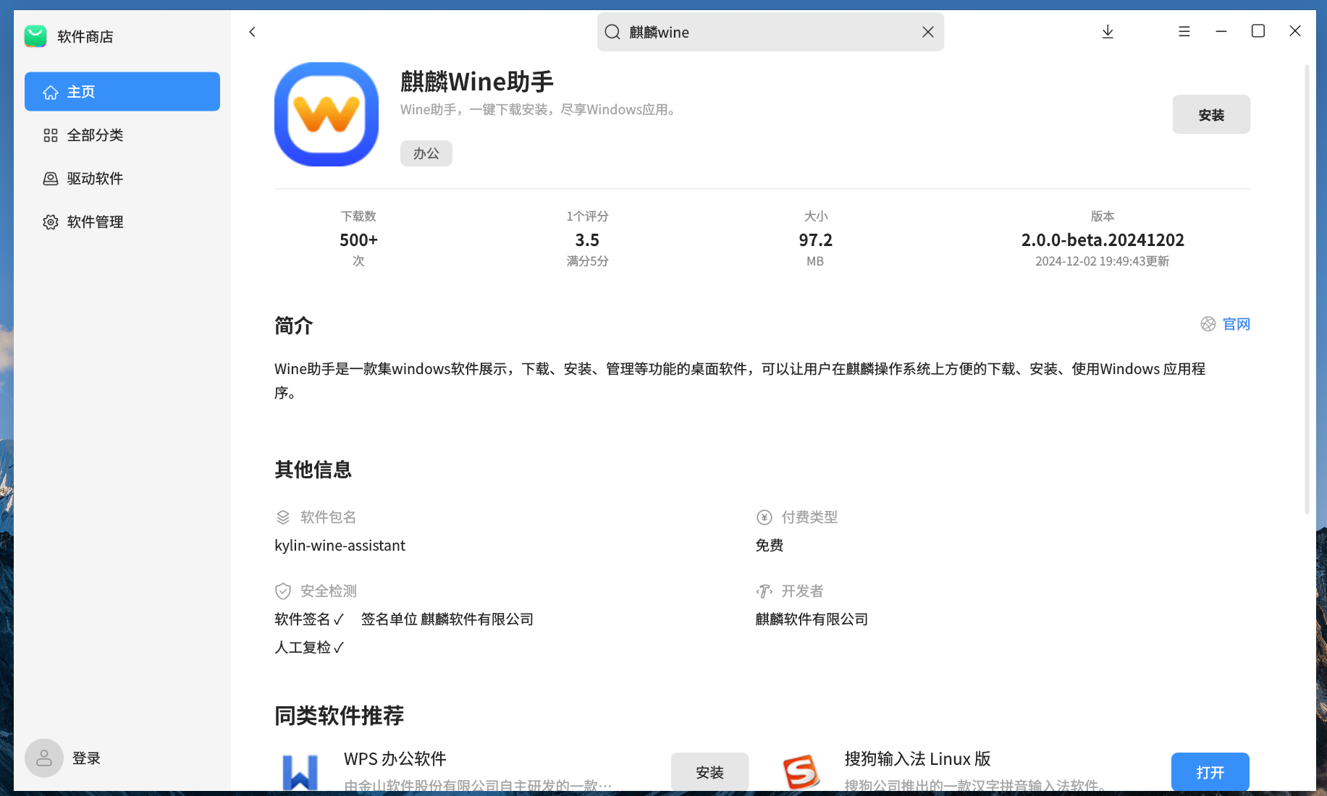Click the 麒麟Wine助手 title text
Screen dimensions: 1327x796
tap(477, 82)
